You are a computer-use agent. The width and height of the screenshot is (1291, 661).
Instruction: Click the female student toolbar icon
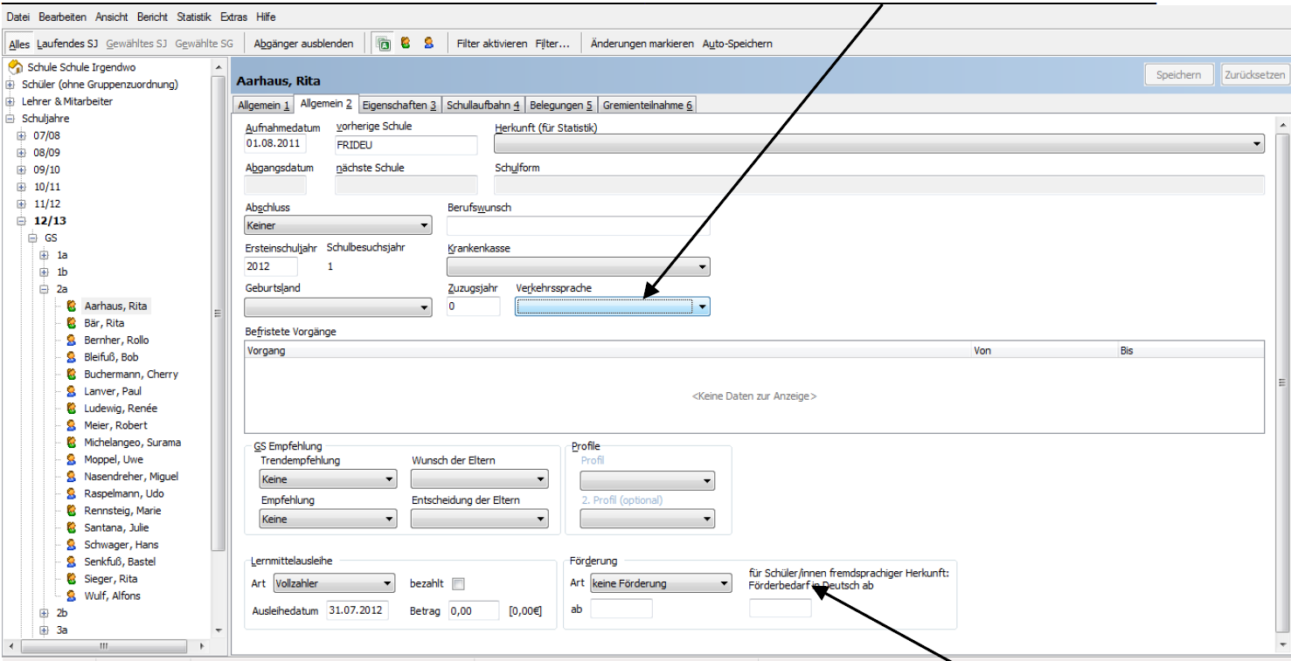406,43
